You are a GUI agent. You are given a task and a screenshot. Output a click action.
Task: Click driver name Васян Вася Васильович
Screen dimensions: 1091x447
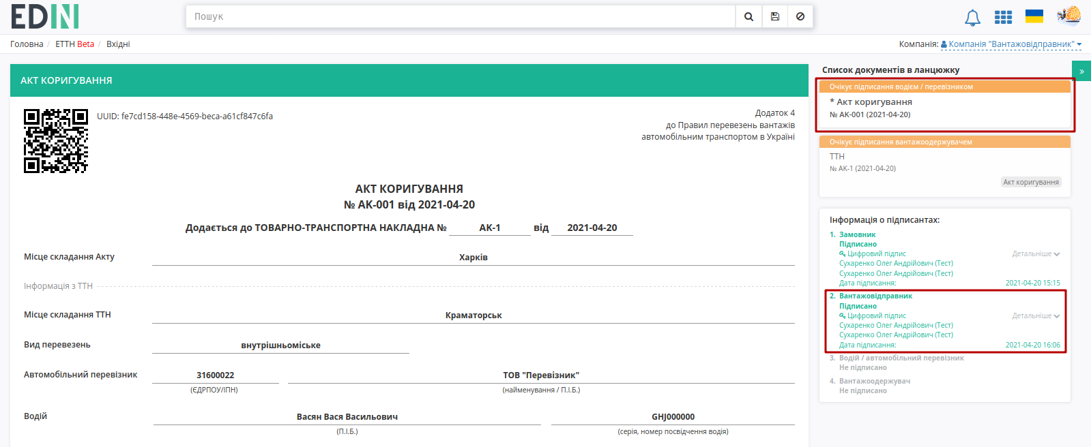tap(347, 417)
